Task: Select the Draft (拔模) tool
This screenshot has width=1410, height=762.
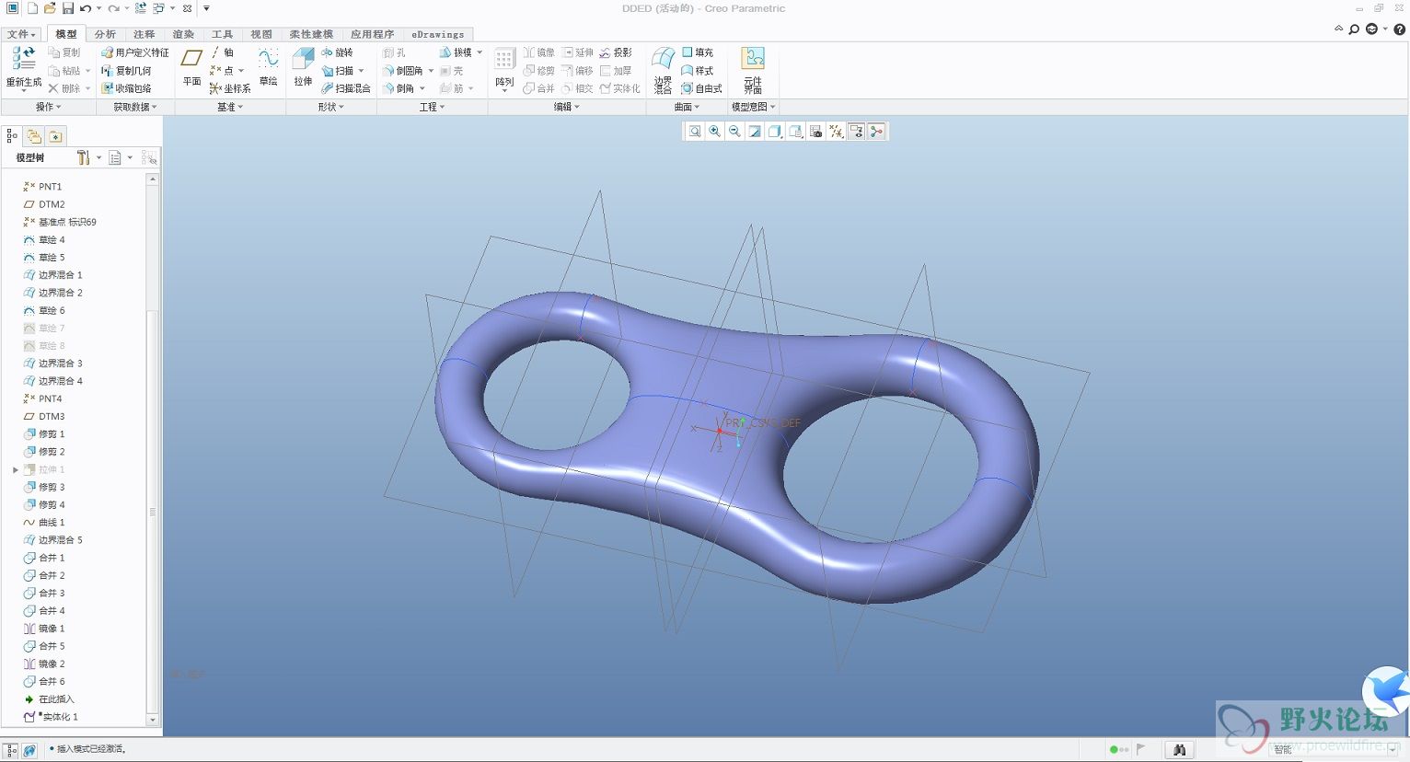Action: tap(456, 52)
